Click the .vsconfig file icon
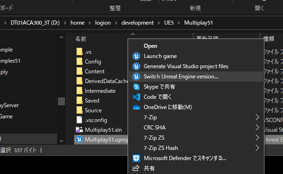Screen dimensions: 283x174 (x=79, y=120)
